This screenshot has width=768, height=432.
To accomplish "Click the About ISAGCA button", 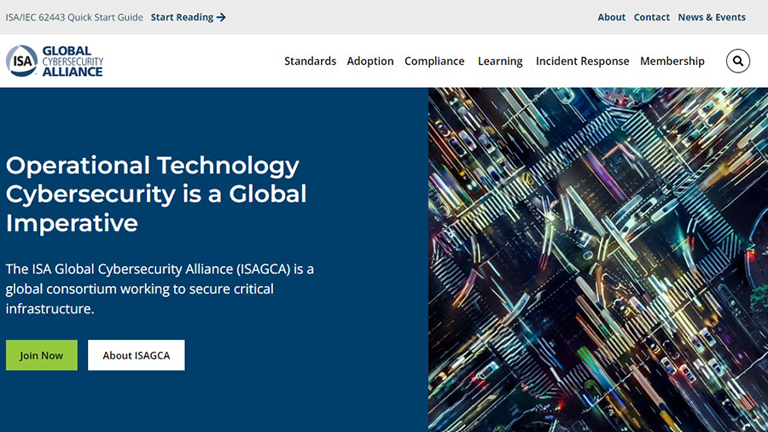I will pos(137,355).
